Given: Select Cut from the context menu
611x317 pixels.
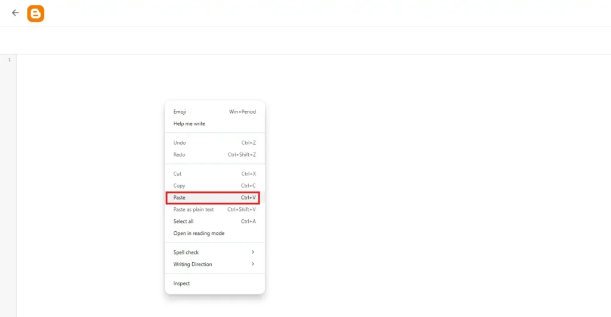Looking at the screenshot, I should click(215, 174).
